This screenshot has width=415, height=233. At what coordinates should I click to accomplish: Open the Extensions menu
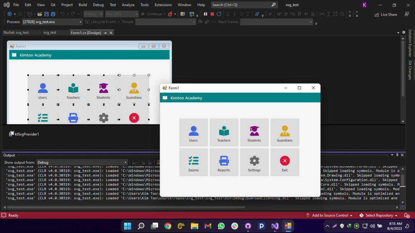pos(163,5)
